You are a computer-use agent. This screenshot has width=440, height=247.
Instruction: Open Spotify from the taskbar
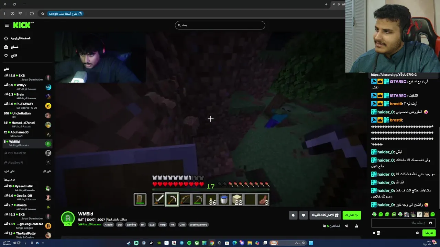(x=189, y=243)
